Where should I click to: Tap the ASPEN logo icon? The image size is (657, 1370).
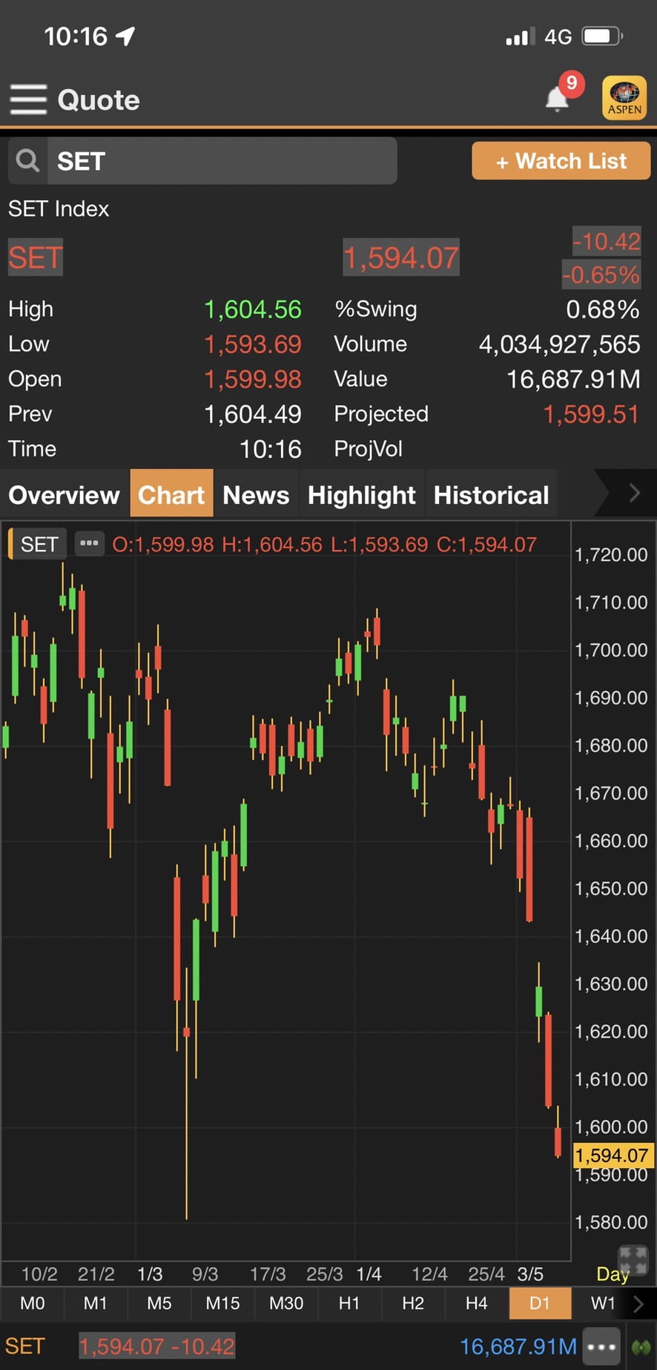point(624,98)
